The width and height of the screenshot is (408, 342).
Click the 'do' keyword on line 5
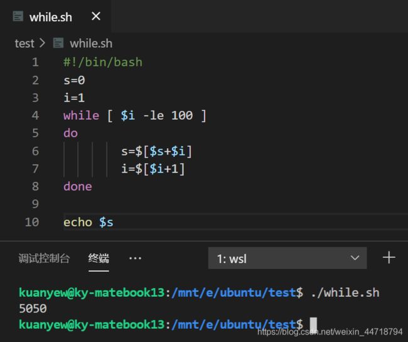pyautogui.click(x=70, y=133)
